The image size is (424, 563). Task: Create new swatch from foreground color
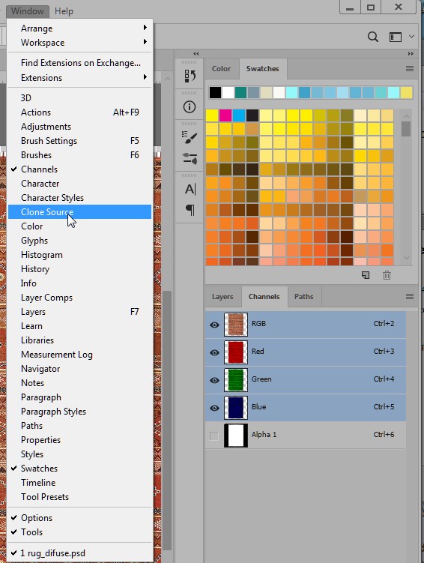pyautogui.click(x=365, y=275)
